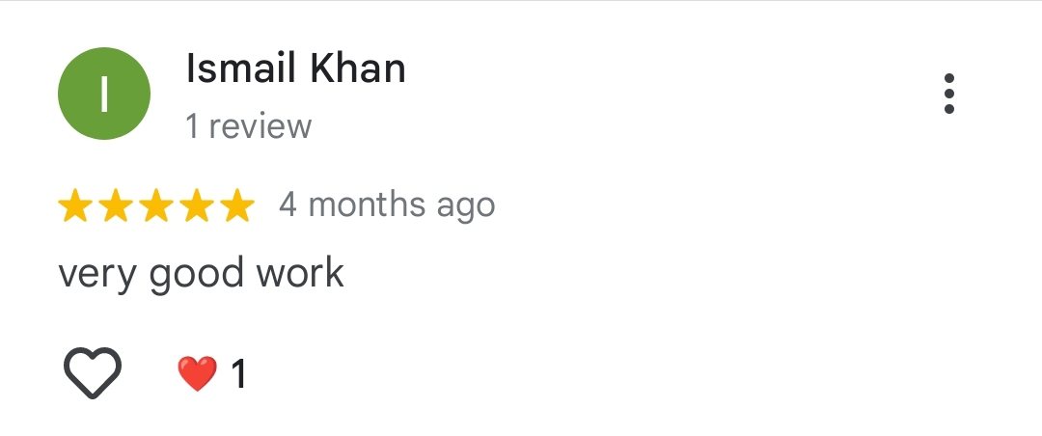View the reviewer's "1 review" link
Image resolution: width=1042 pixels, height=436 pixels.
[x=249, y=126]
